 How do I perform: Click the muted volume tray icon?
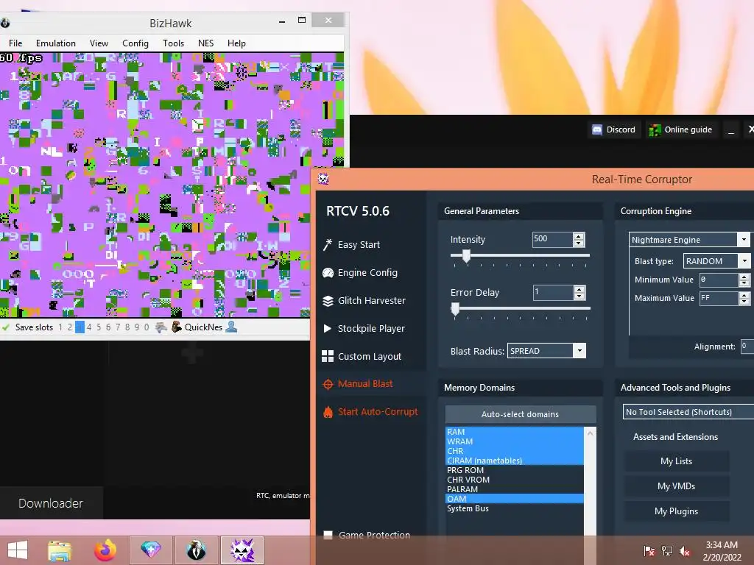point(684,550)
